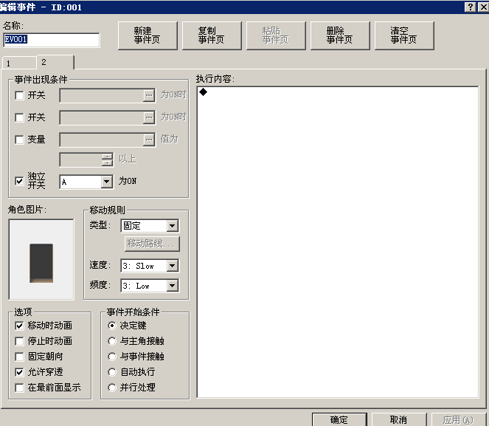
Task: Select the 与事件接触 trigger radio
Action: pos(112,357)
